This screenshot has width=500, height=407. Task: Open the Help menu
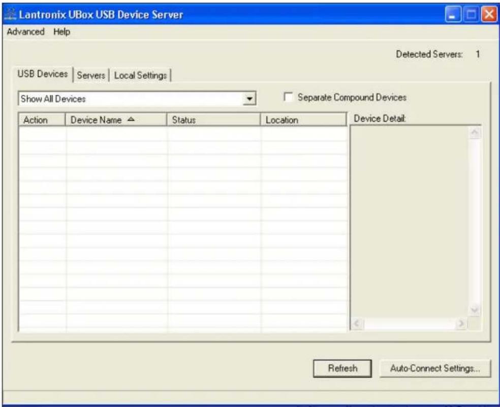(62, 32)
